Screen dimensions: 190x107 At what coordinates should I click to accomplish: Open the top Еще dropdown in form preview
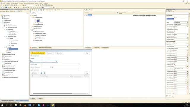point(87,53)
